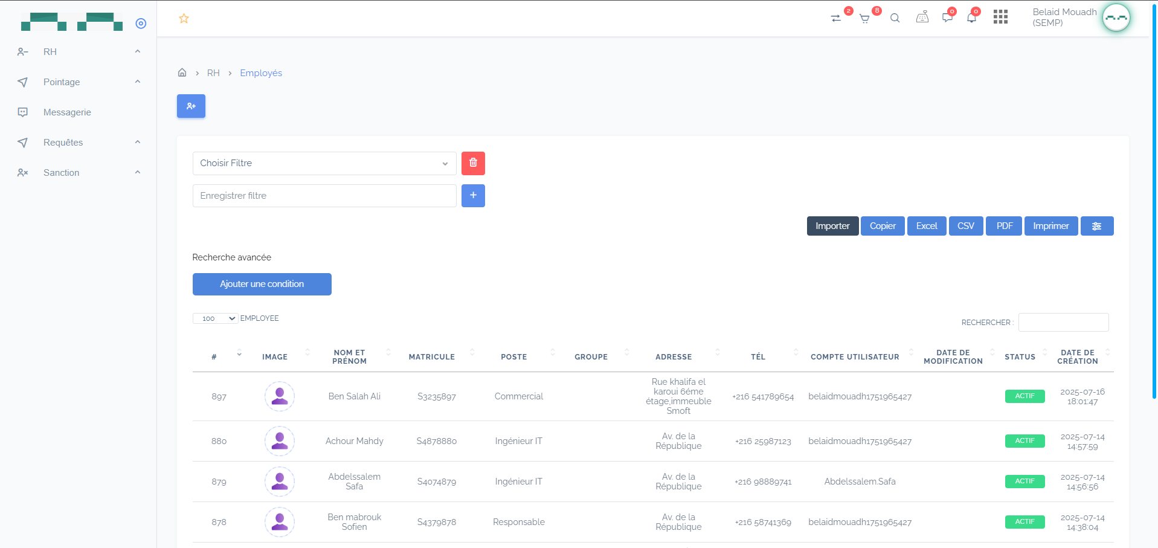The image size is (1158, 548).
Task: Expand the RH sidebar menu
Action: [x=79, y=52]
